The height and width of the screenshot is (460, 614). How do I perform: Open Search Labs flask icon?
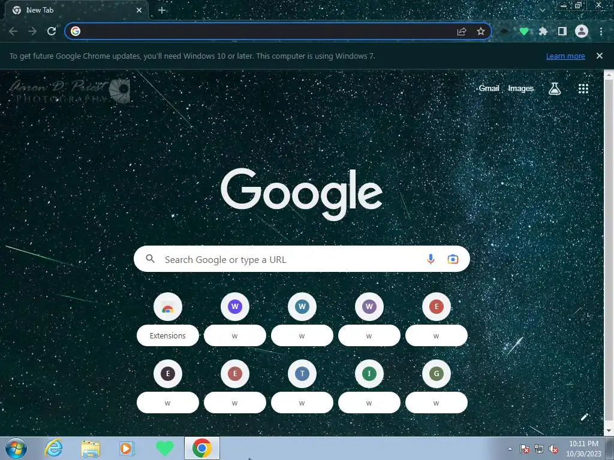555,89
